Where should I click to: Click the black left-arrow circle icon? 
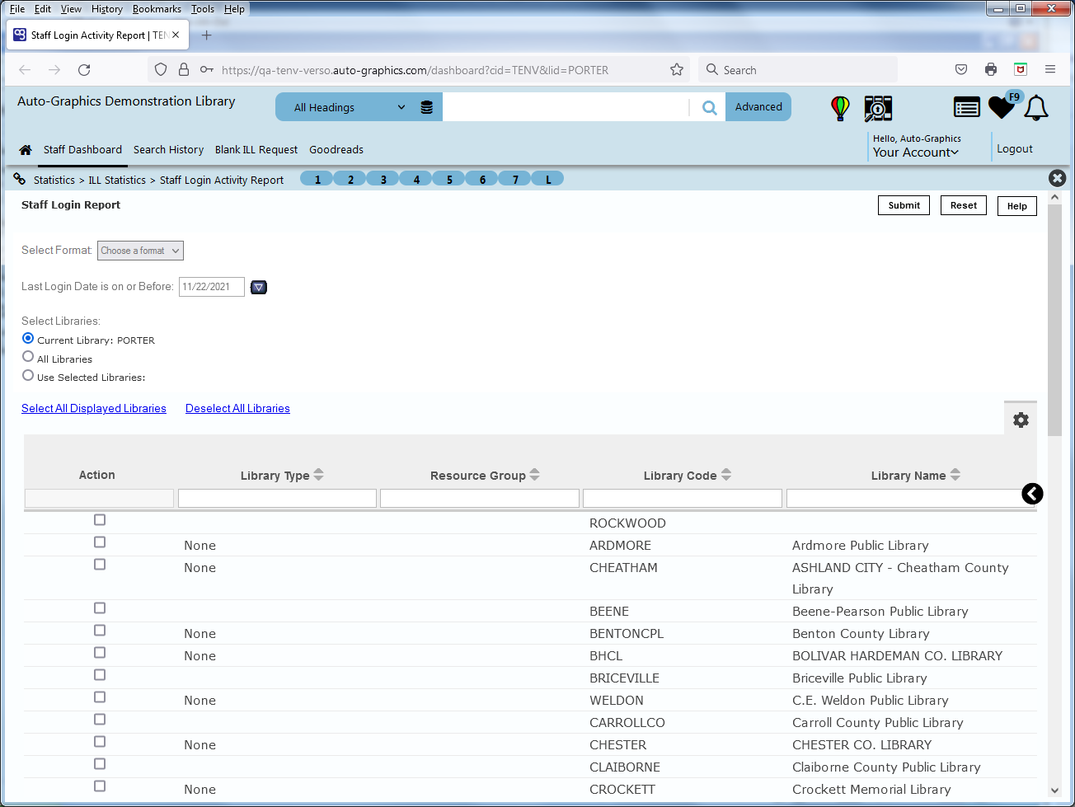pyautogui.click(x=1032, y=493)
